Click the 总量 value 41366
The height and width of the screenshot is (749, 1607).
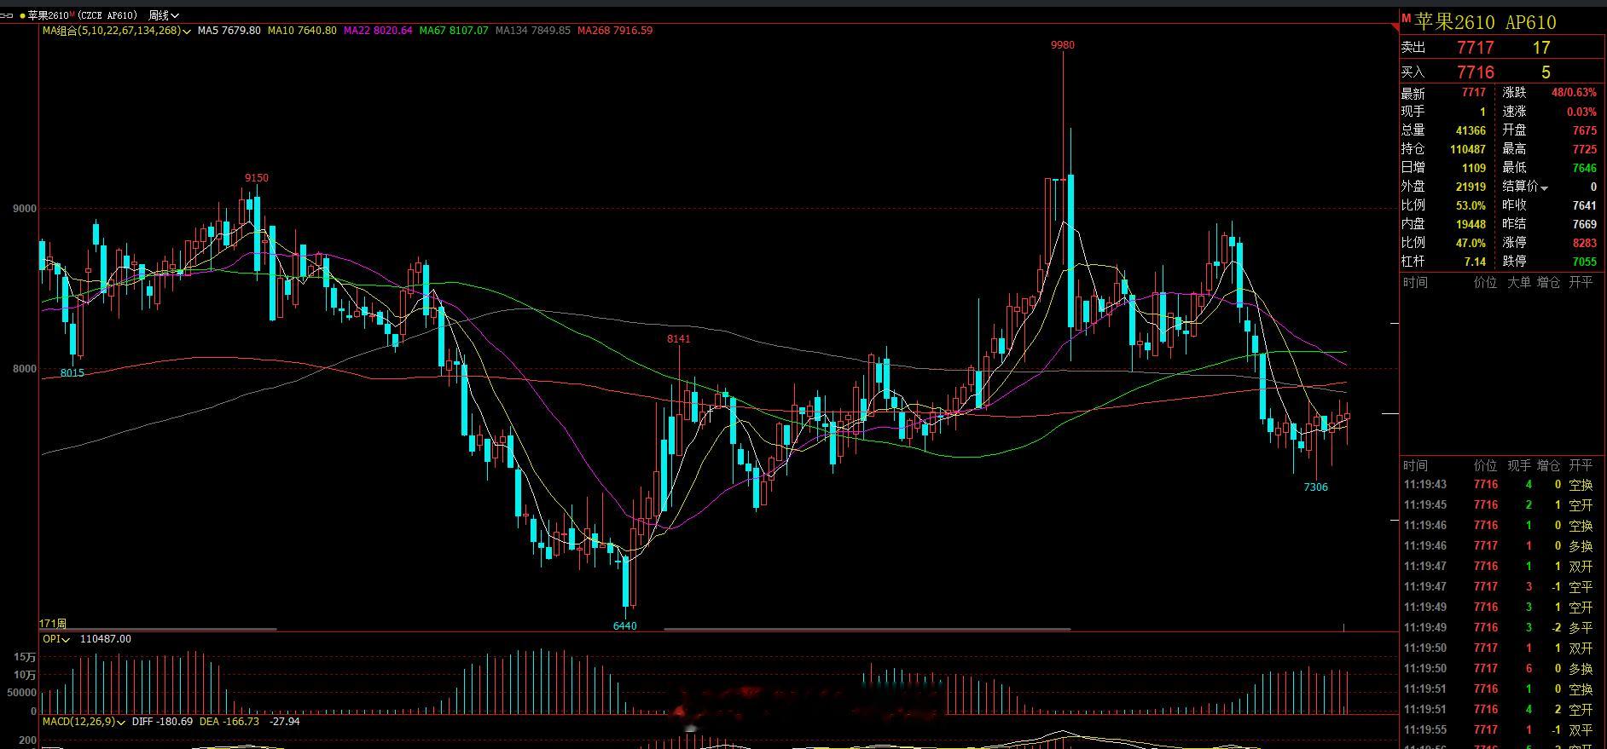(1471, 131)
